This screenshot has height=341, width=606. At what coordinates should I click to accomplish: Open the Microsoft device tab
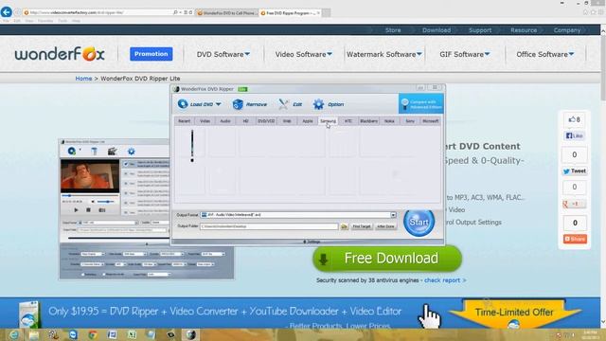tap(430, 121)
